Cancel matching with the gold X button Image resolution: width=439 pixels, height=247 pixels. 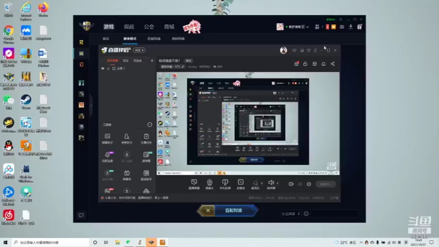pos(207,210)
